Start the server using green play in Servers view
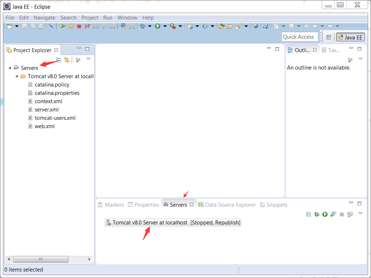371x278 pixels. point(325,214)
